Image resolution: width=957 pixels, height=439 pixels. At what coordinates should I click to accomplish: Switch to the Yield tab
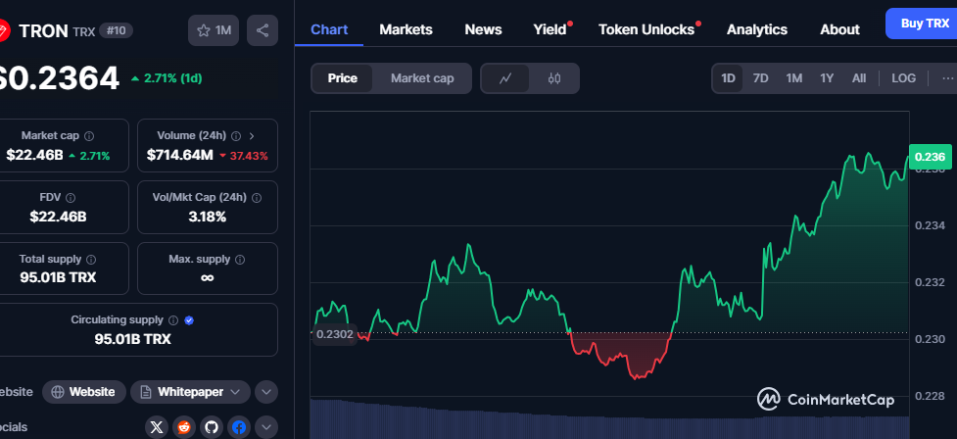click(550, 29)
